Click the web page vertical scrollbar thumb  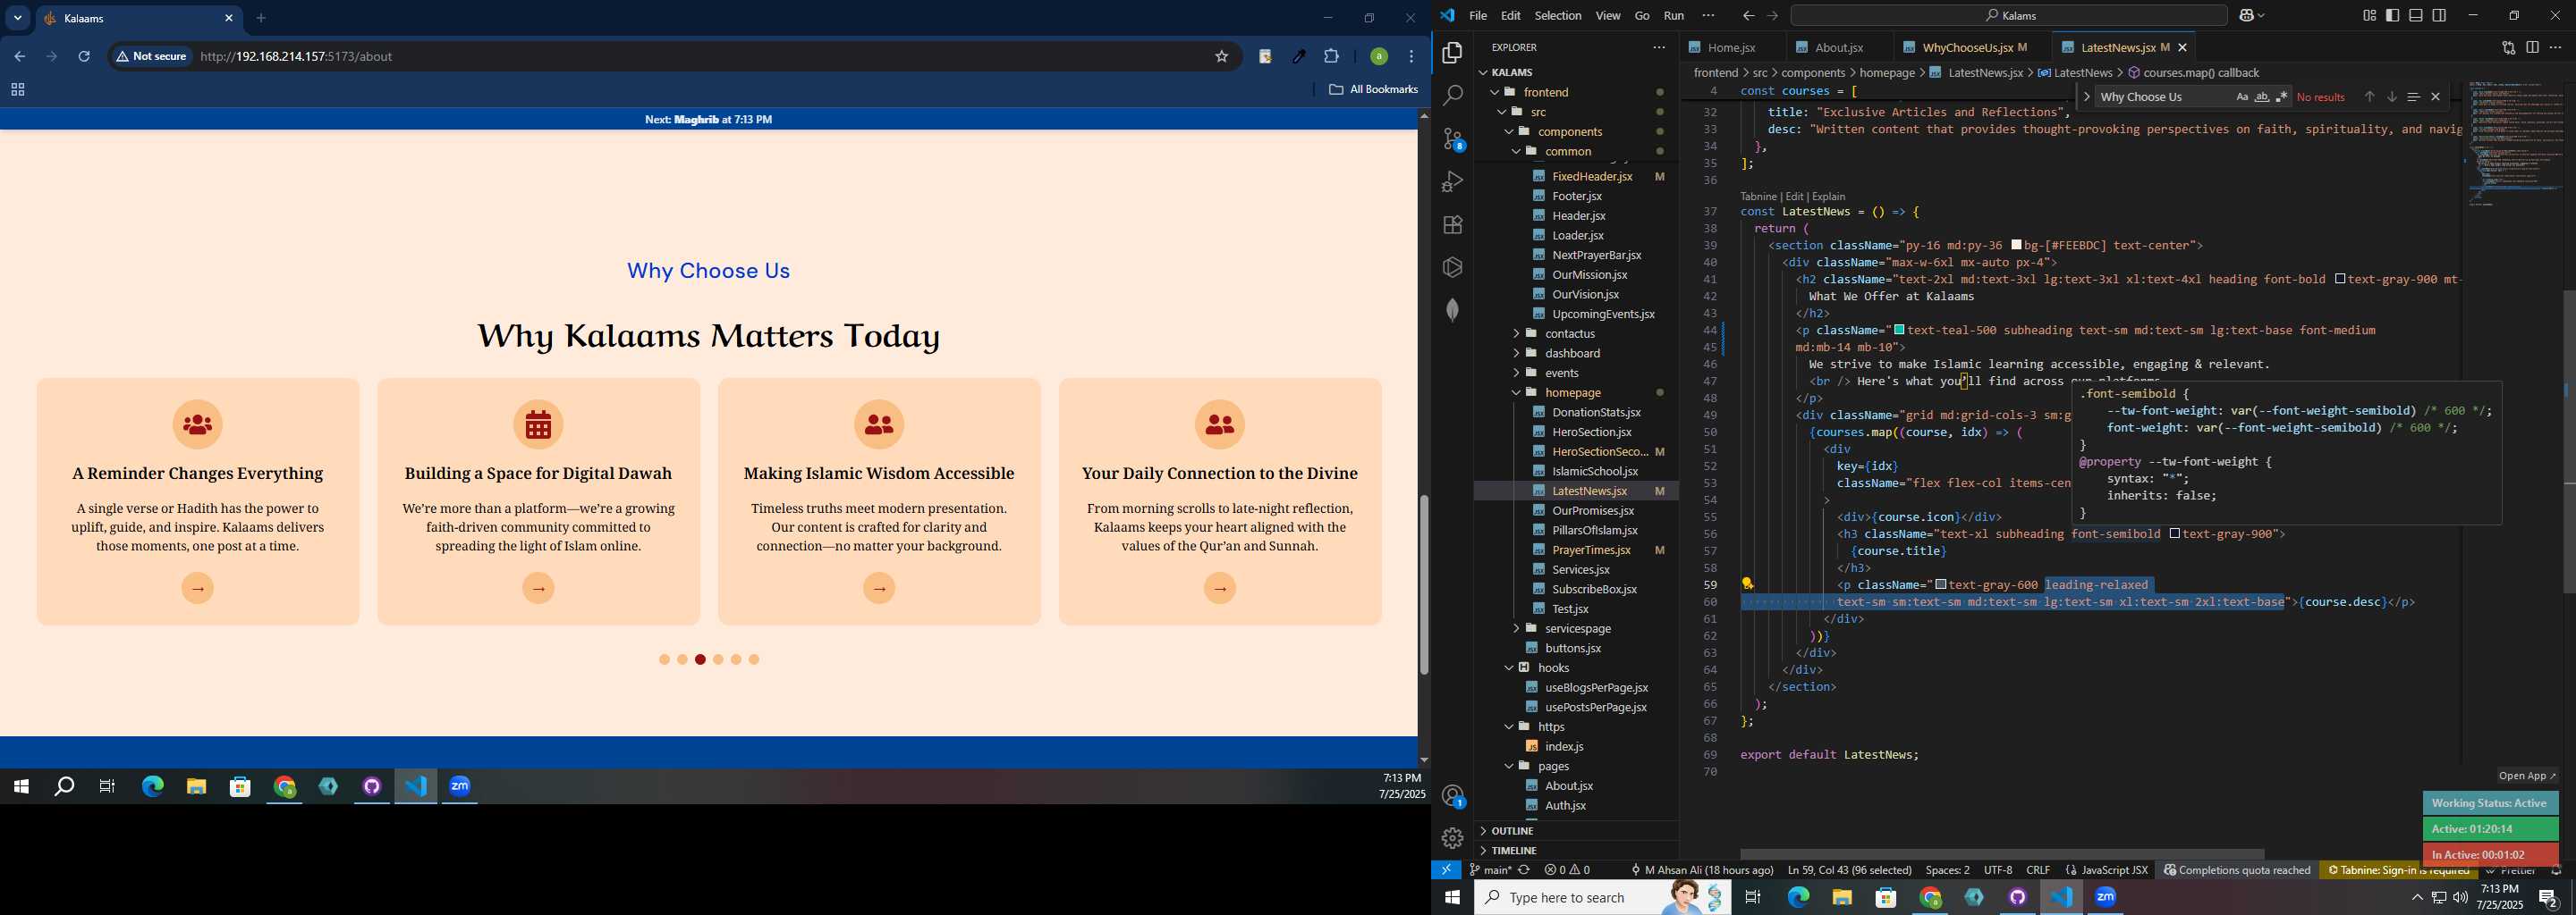click(1423, 584)
